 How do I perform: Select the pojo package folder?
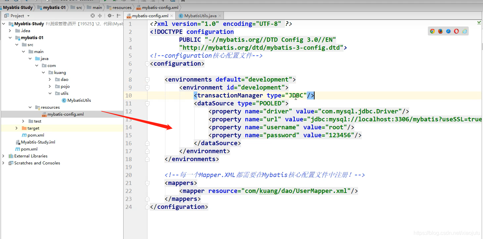click(x=62, y=86)
